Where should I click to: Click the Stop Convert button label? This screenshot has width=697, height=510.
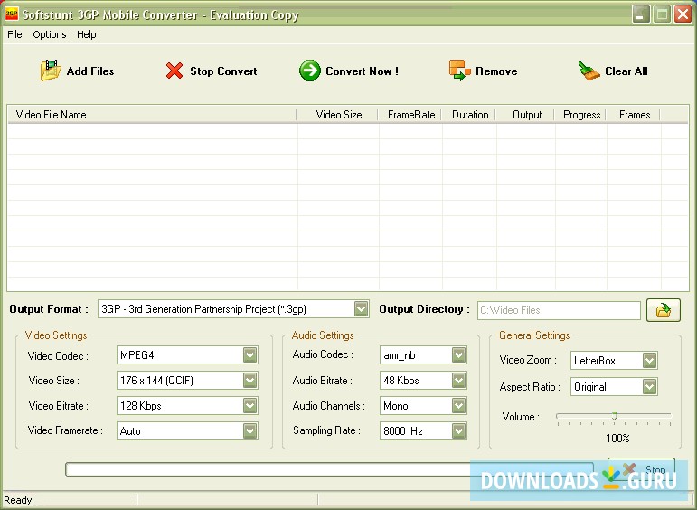tap(223, 71)
